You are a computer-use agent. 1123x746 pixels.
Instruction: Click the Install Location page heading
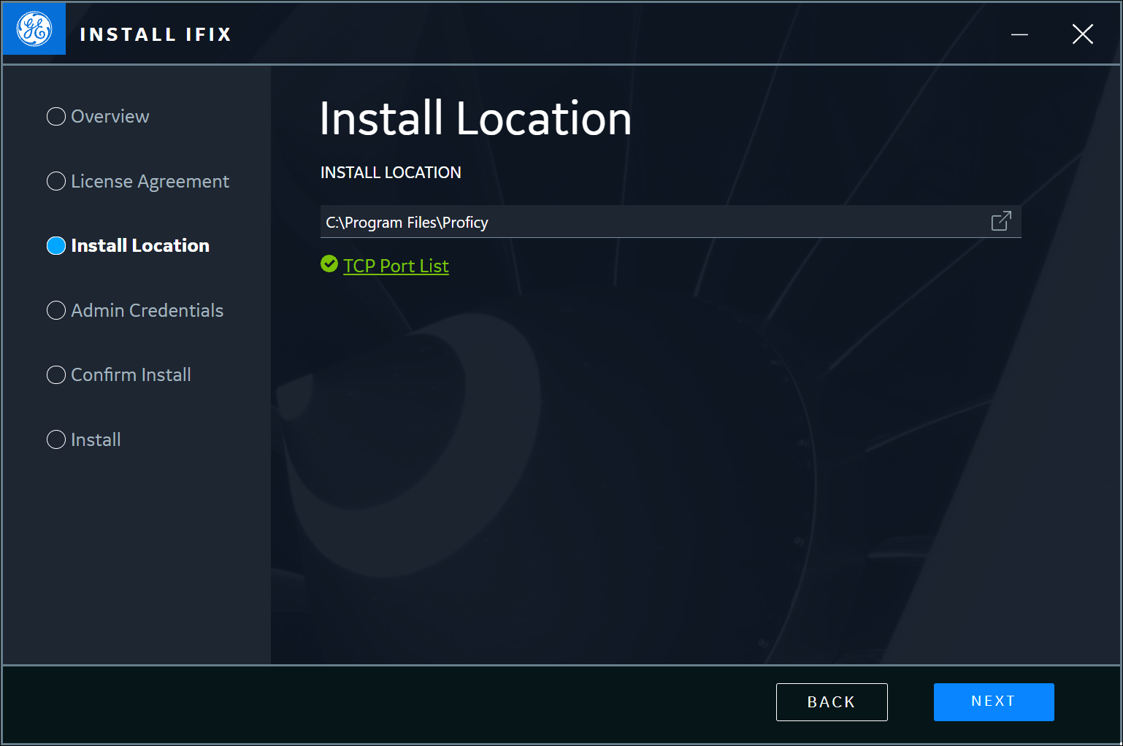click(475, 118)
